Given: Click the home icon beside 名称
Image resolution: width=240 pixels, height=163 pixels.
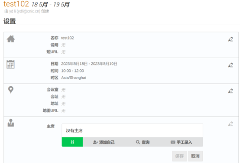Looking at the screenshot, I should (11, 39).
